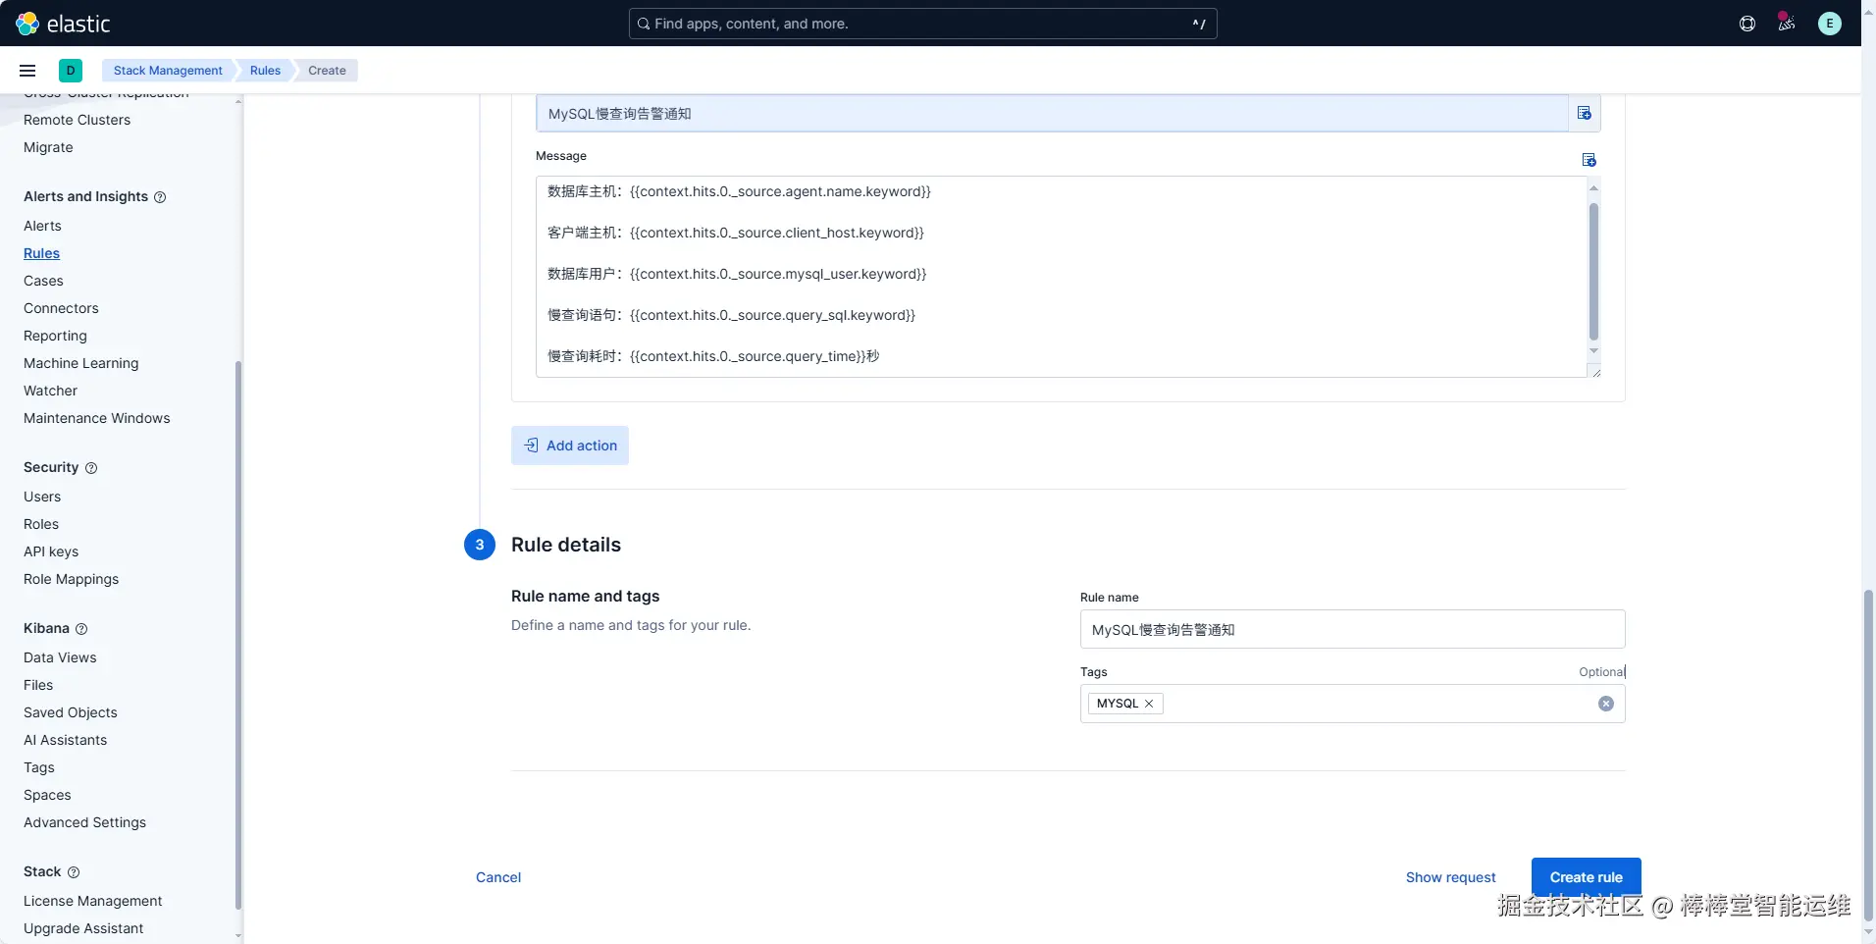
Task: Toggle the hamburger navigation menu
Action: pos(27,71)
